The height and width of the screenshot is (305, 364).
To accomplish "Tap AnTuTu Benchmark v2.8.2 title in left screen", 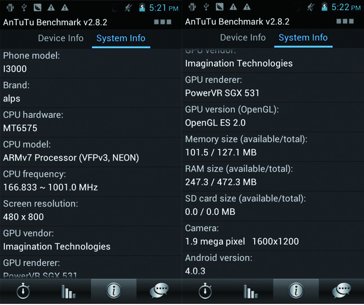I will (55, 22).
